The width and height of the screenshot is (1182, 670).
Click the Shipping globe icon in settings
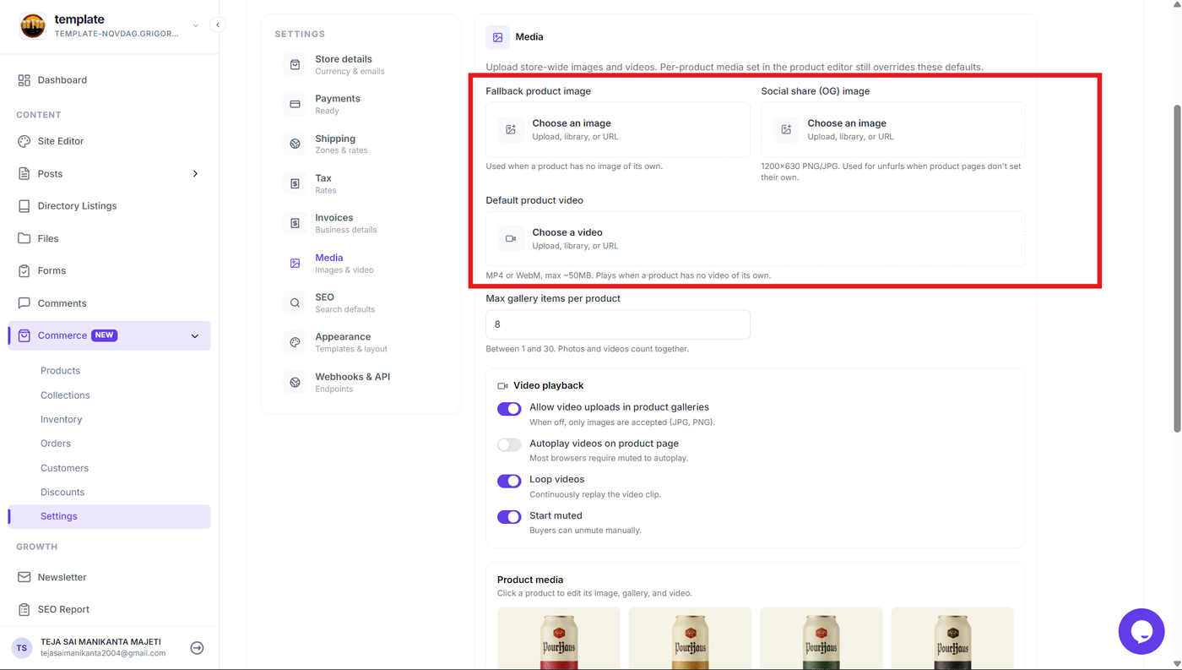[x=295, y=144]
